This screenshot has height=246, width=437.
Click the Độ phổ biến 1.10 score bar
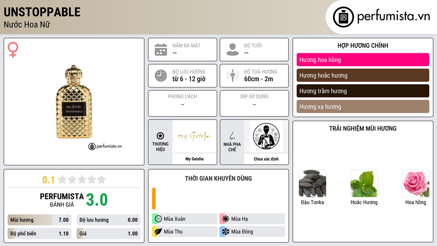pyautogui.click(x=39, y=234)
